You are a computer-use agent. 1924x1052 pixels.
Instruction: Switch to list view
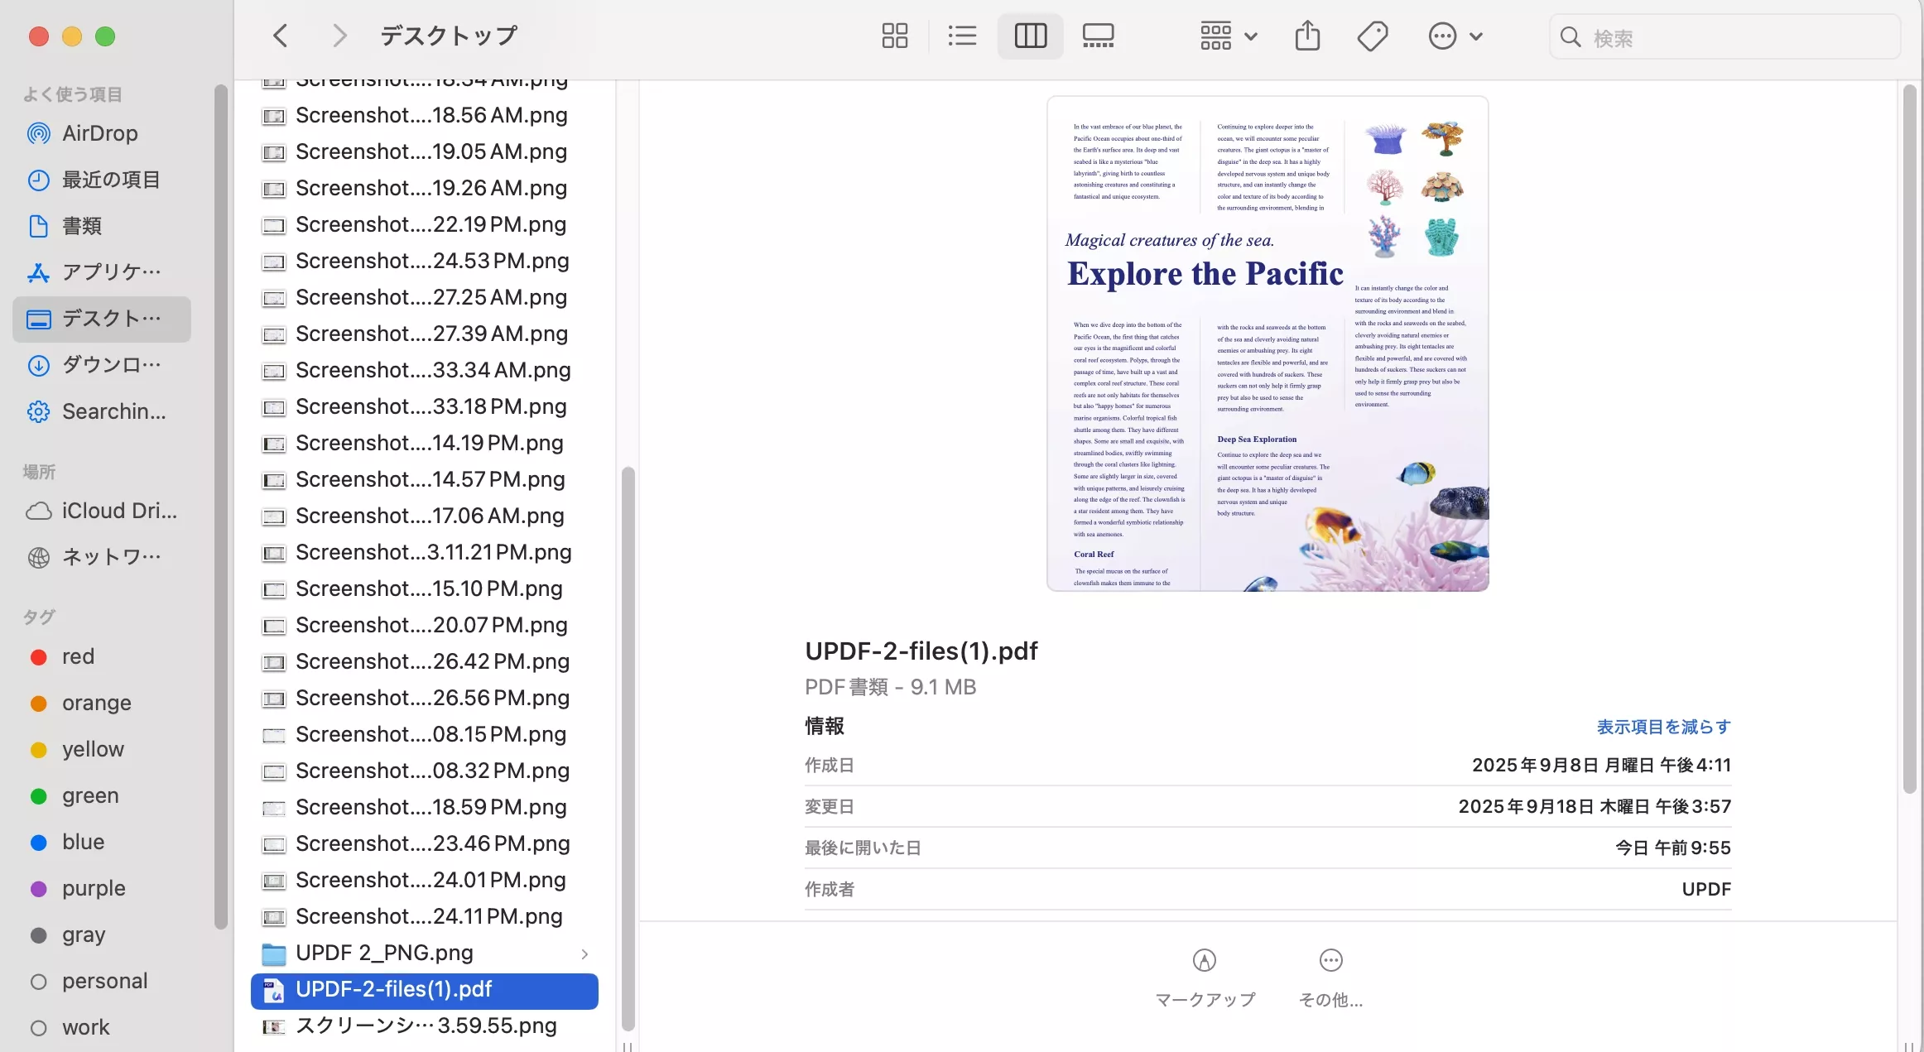click(x=962, y=36)
